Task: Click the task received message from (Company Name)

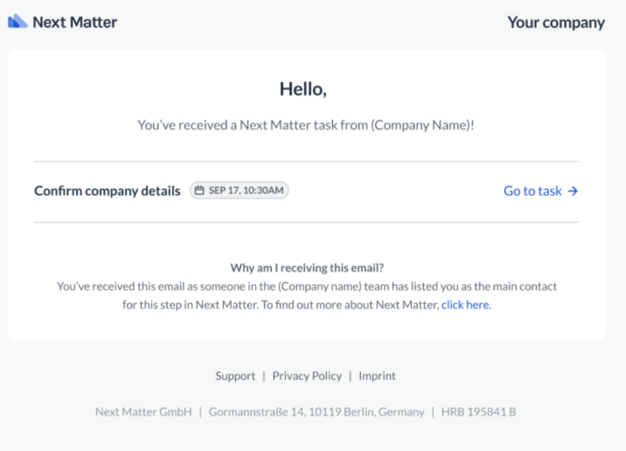Action: click(306, 125)
